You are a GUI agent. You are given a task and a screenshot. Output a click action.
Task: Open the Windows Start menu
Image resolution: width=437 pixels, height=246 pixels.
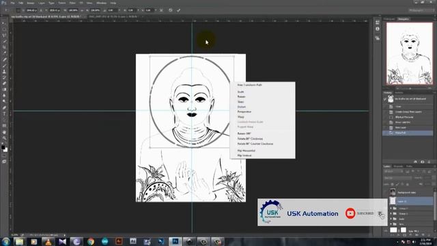click(5, 241)
